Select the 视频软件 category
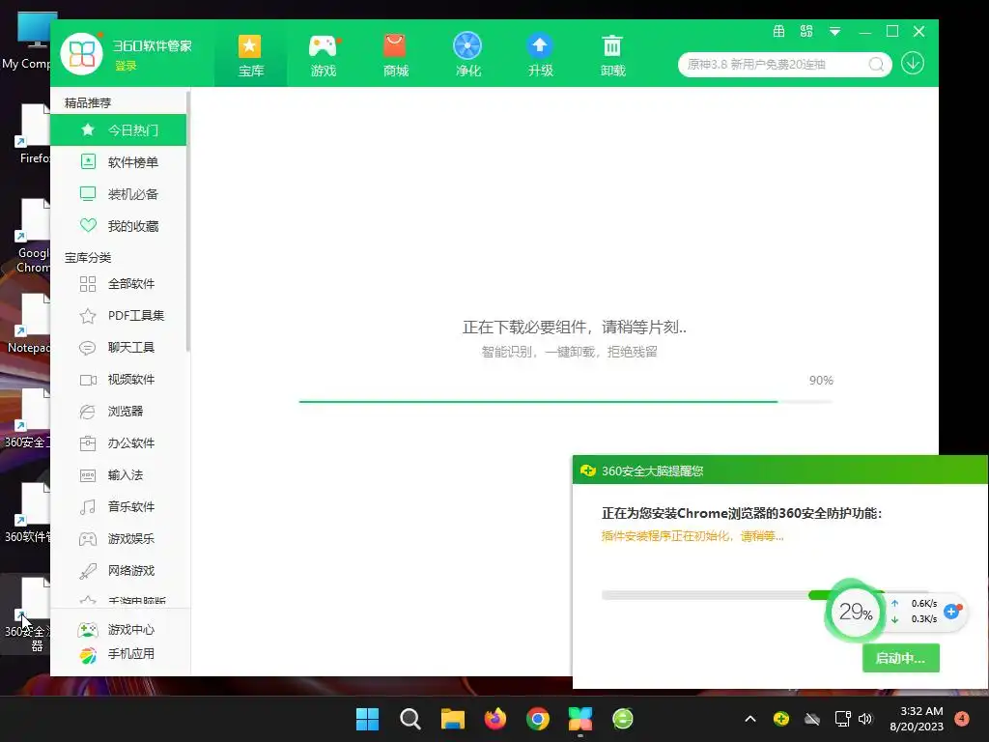The image size is (989, 742). coord(119,379)
